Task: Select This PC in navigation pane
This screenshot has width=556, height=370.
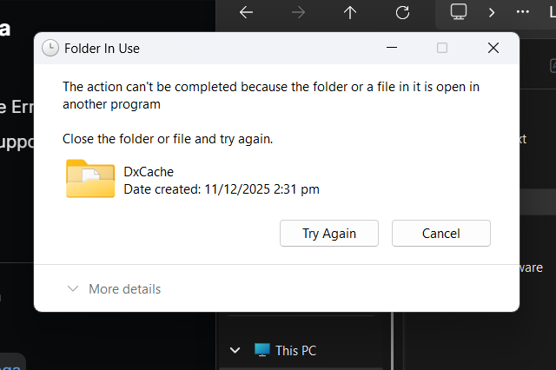Action: [295, 351]
